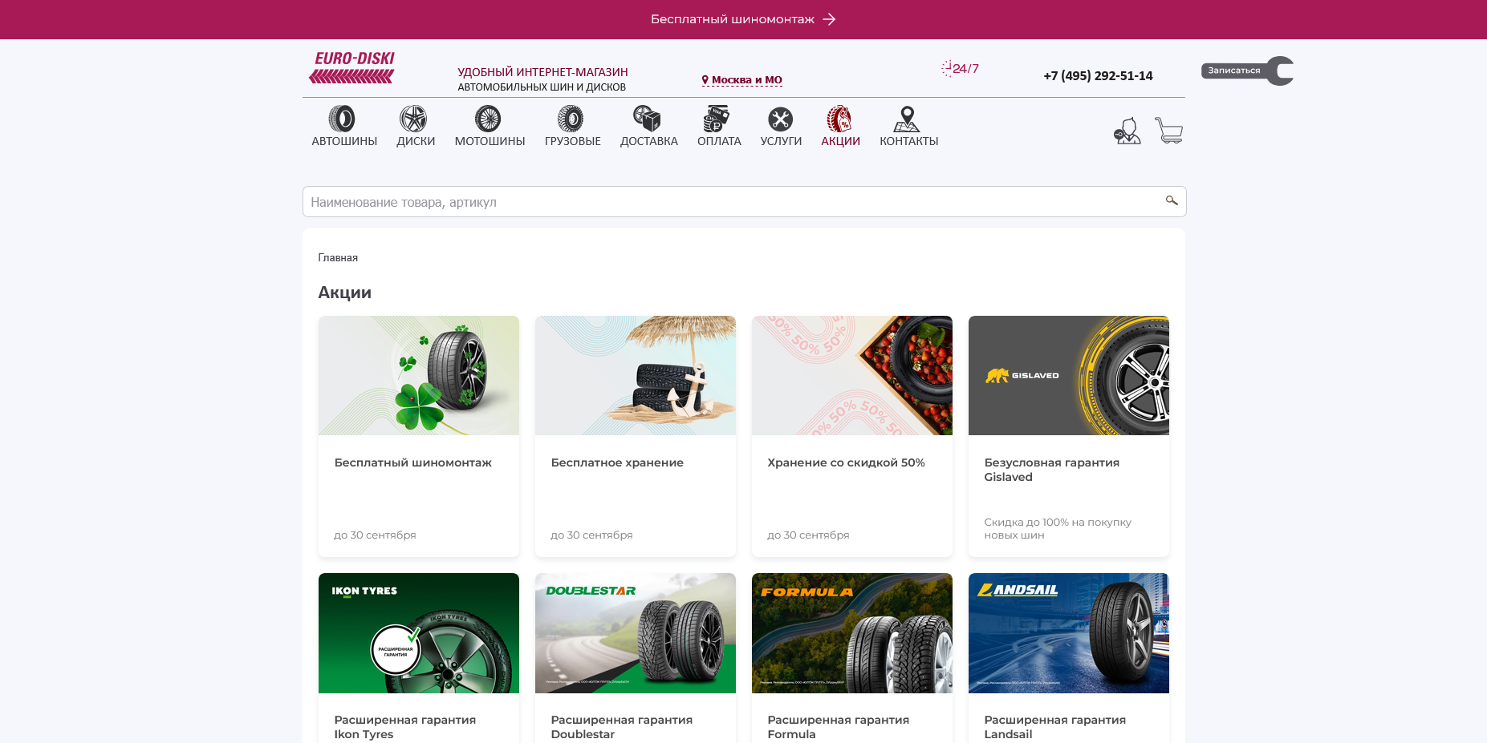Select the КОНТАКТЫ menu label
Screen dimensions: 1487x743
coord(909,141)
